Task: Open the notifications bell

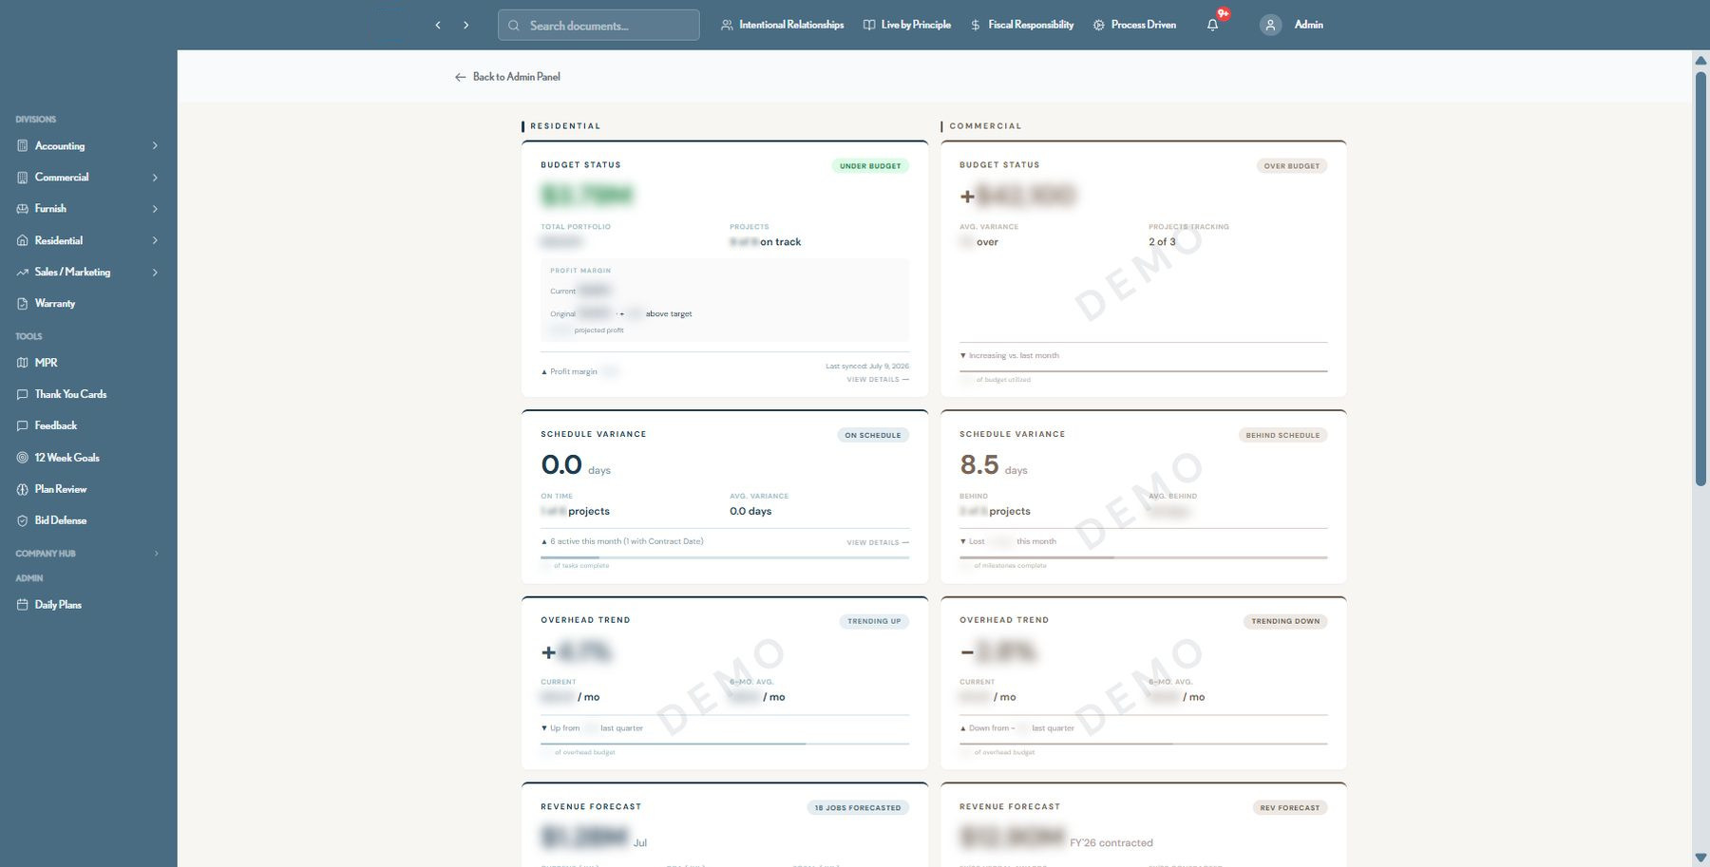Action: point(1212,26)
